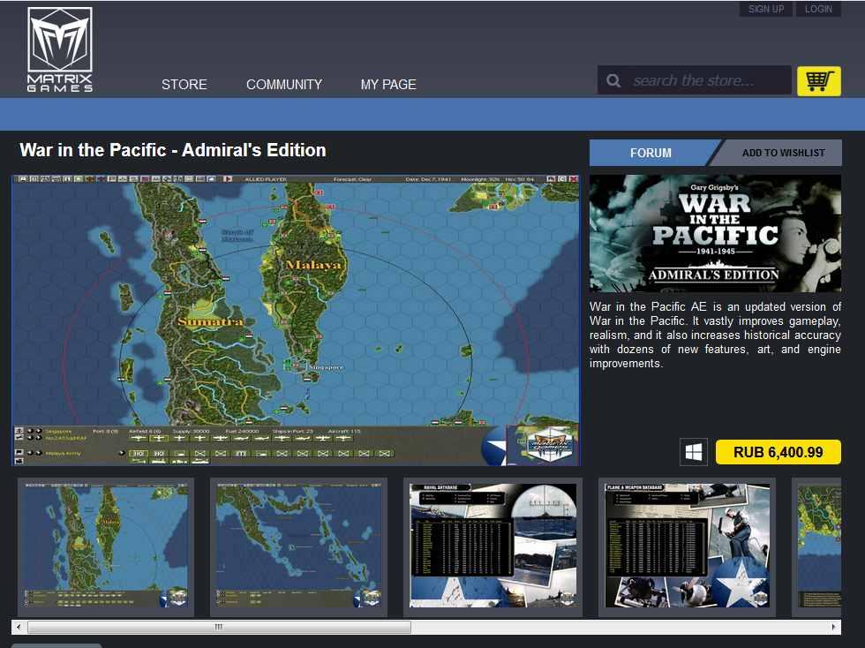Screen dimensions: 865x648
Task: Click the War in the Pacific box art
Action: click(x=716, y=233)
